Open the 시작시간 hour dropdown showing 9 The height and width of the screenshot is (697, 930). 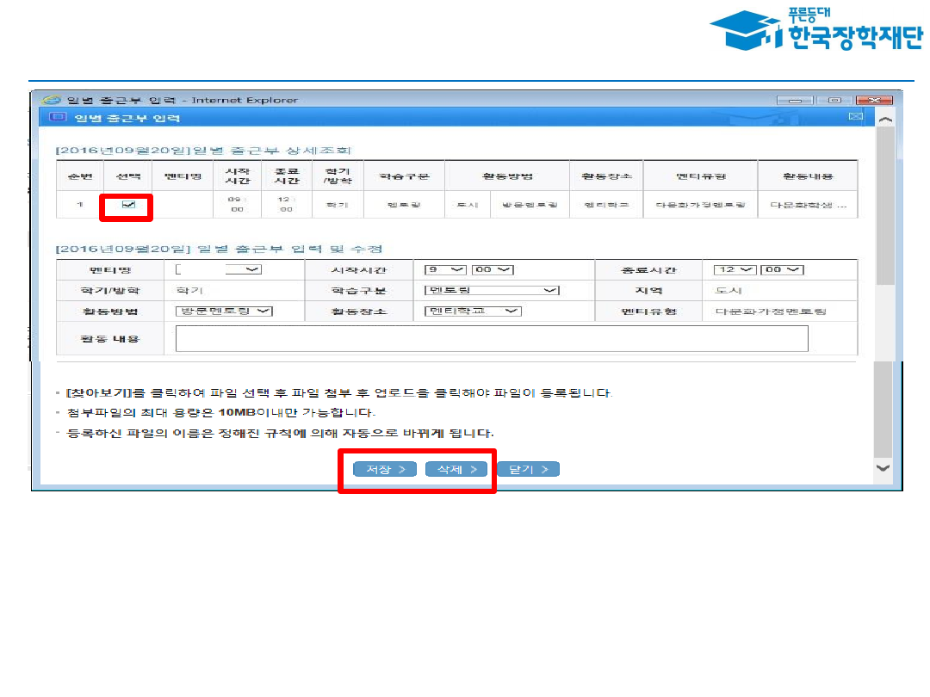coord(447,269)
